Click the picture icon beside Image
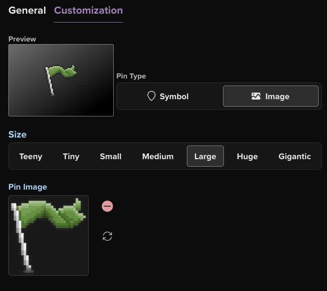This screenshot has height=291, width=327. tap(256, 96)
